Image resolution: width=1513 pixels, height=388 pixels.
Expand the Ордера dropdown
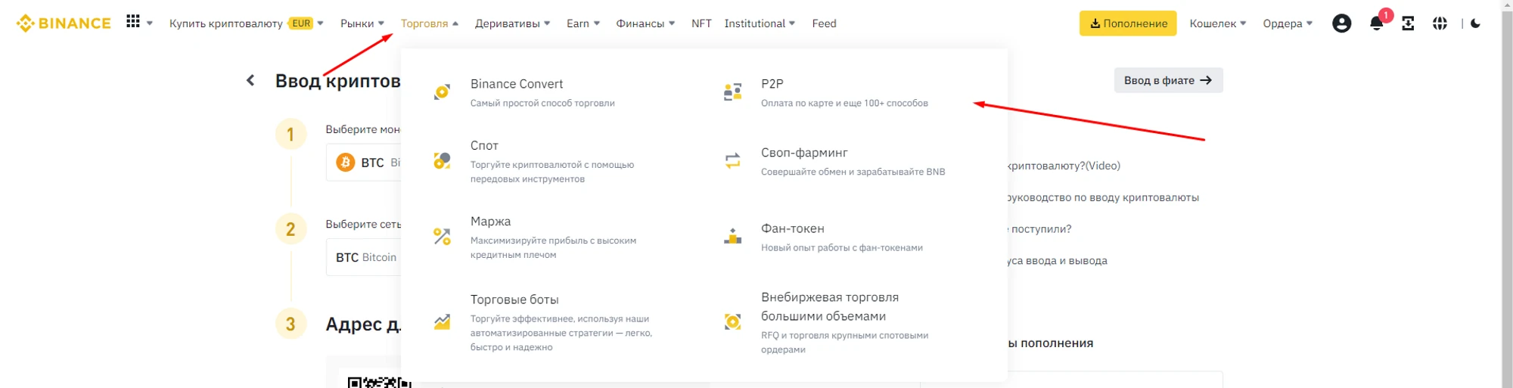pos(1288,23)
